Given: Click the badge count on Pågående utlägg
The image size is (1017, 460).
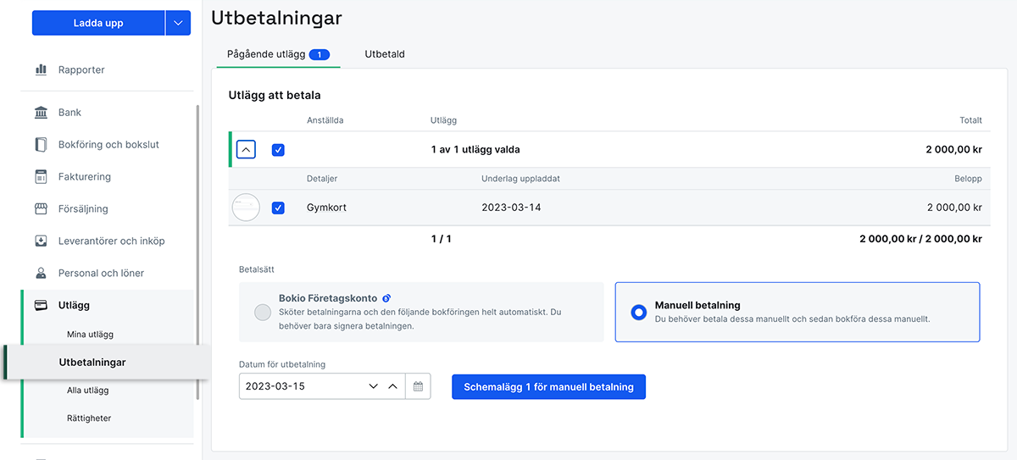Looking at the screenshot, I should point(320,54).
